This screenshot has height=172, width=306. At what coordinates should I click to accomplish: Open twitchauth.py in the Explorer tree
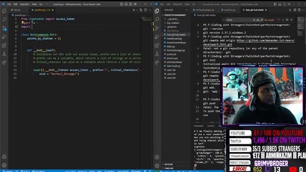pos(174,66)
